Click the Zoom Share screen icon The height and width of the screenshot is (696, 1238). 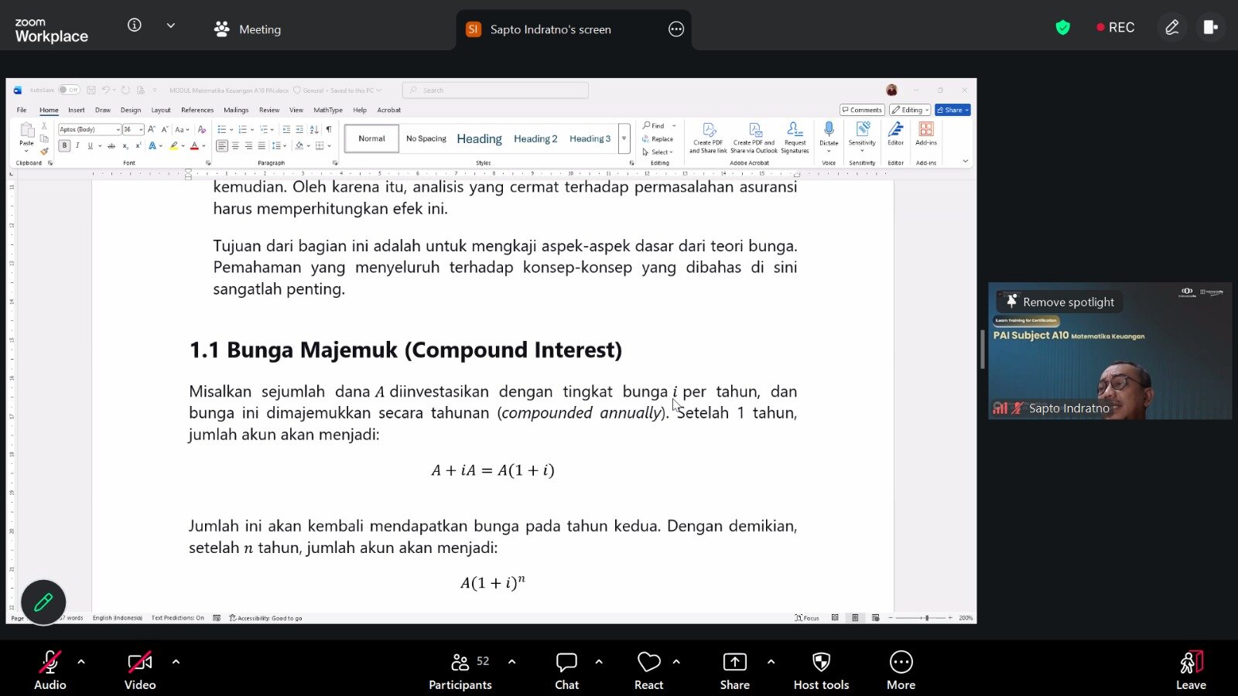tap(734, 670)
